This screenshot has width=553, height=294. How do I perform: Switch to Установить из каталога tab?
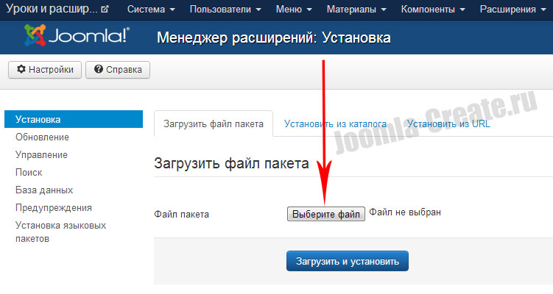pos(336,124)
